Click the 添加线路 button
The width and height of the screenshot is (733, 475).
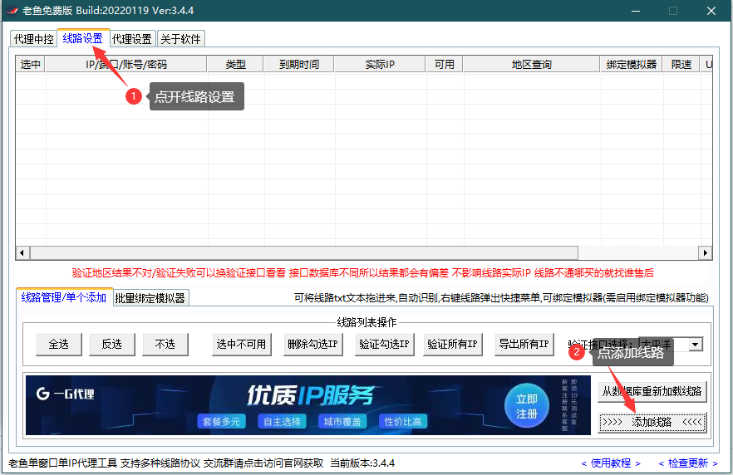(652, 422)
